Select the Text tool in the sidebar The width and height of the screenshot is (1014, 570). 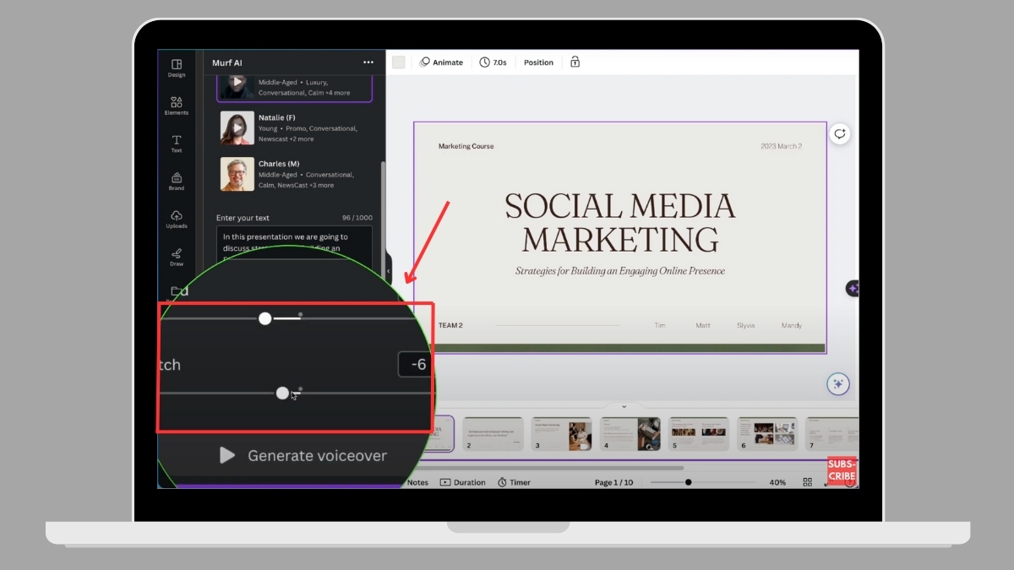(177, 144)
